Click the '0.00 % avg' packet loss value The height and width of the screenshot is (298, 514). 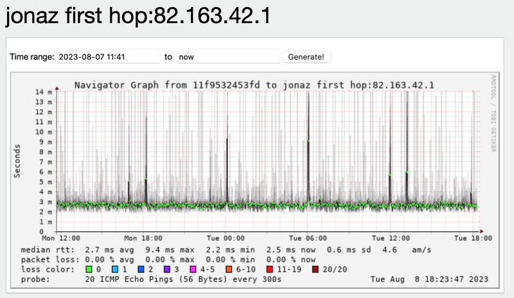(109, 260)
